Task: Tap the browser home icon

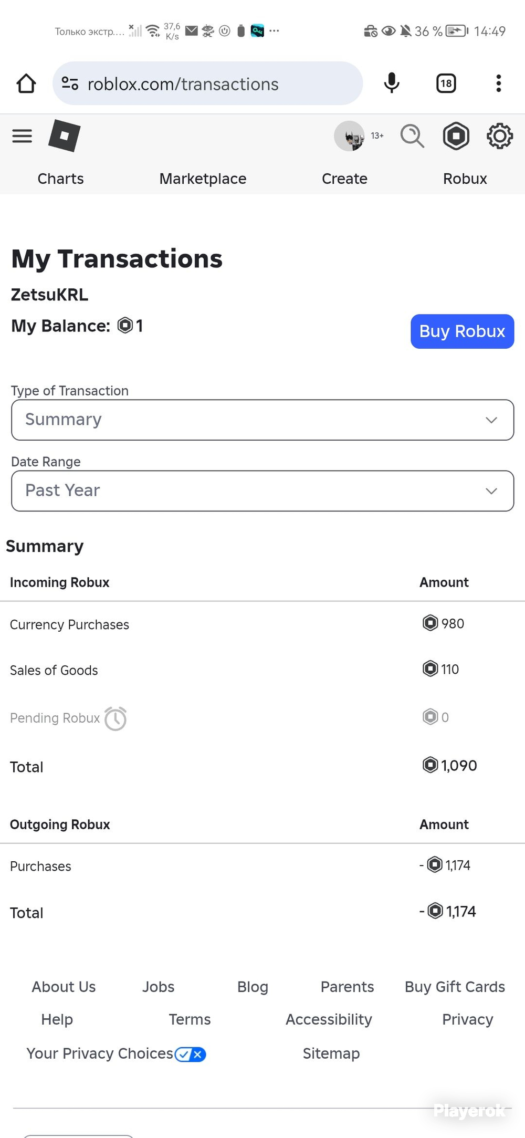Action: tap(26, 83)
